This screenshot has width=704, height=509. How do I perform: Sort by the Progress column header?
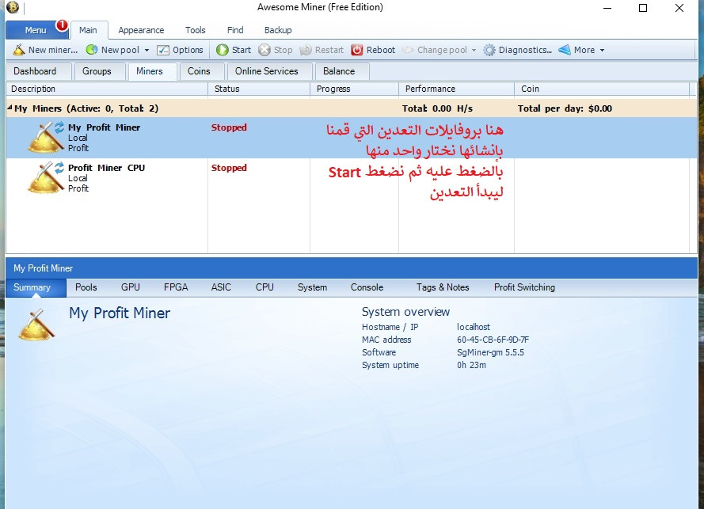354,89
